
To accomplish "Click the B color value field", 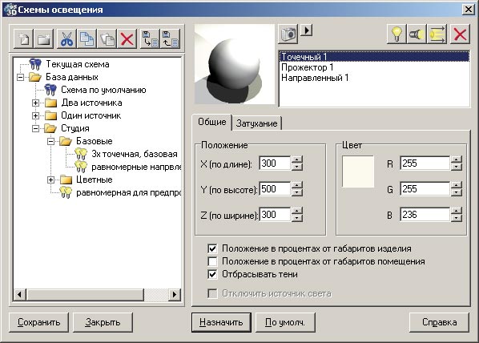I will (425, 215).
